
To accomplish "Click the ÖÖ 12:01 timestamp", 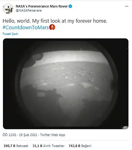I will pos(9,135).
